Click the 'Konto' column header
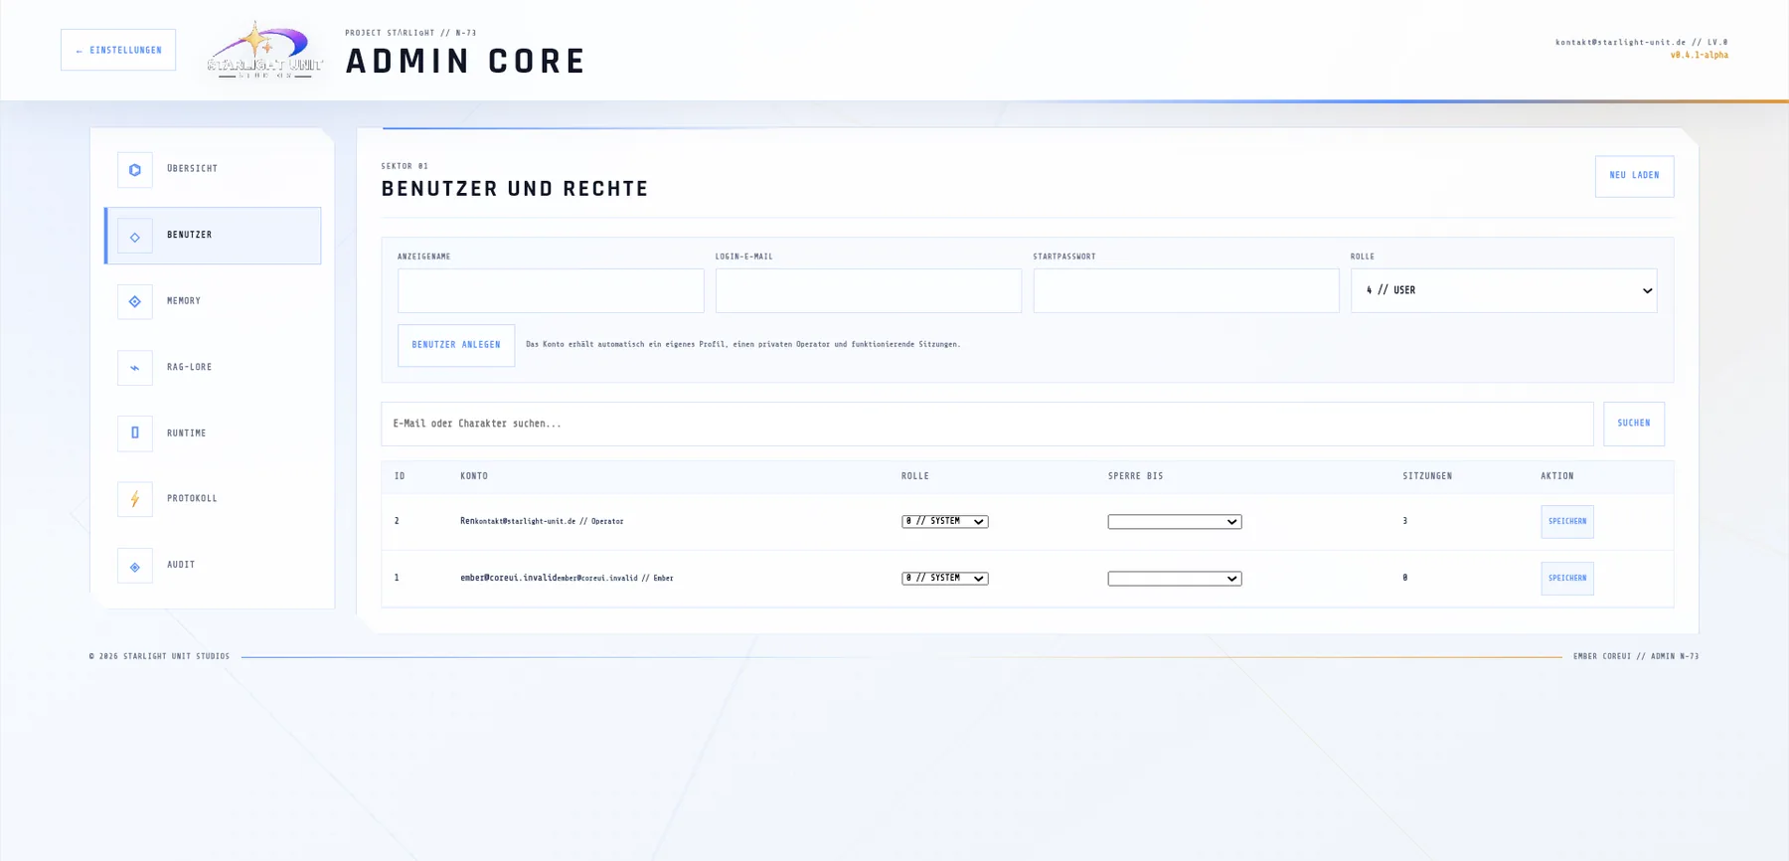Screen dimensions: 1789x861 (474, 476)
